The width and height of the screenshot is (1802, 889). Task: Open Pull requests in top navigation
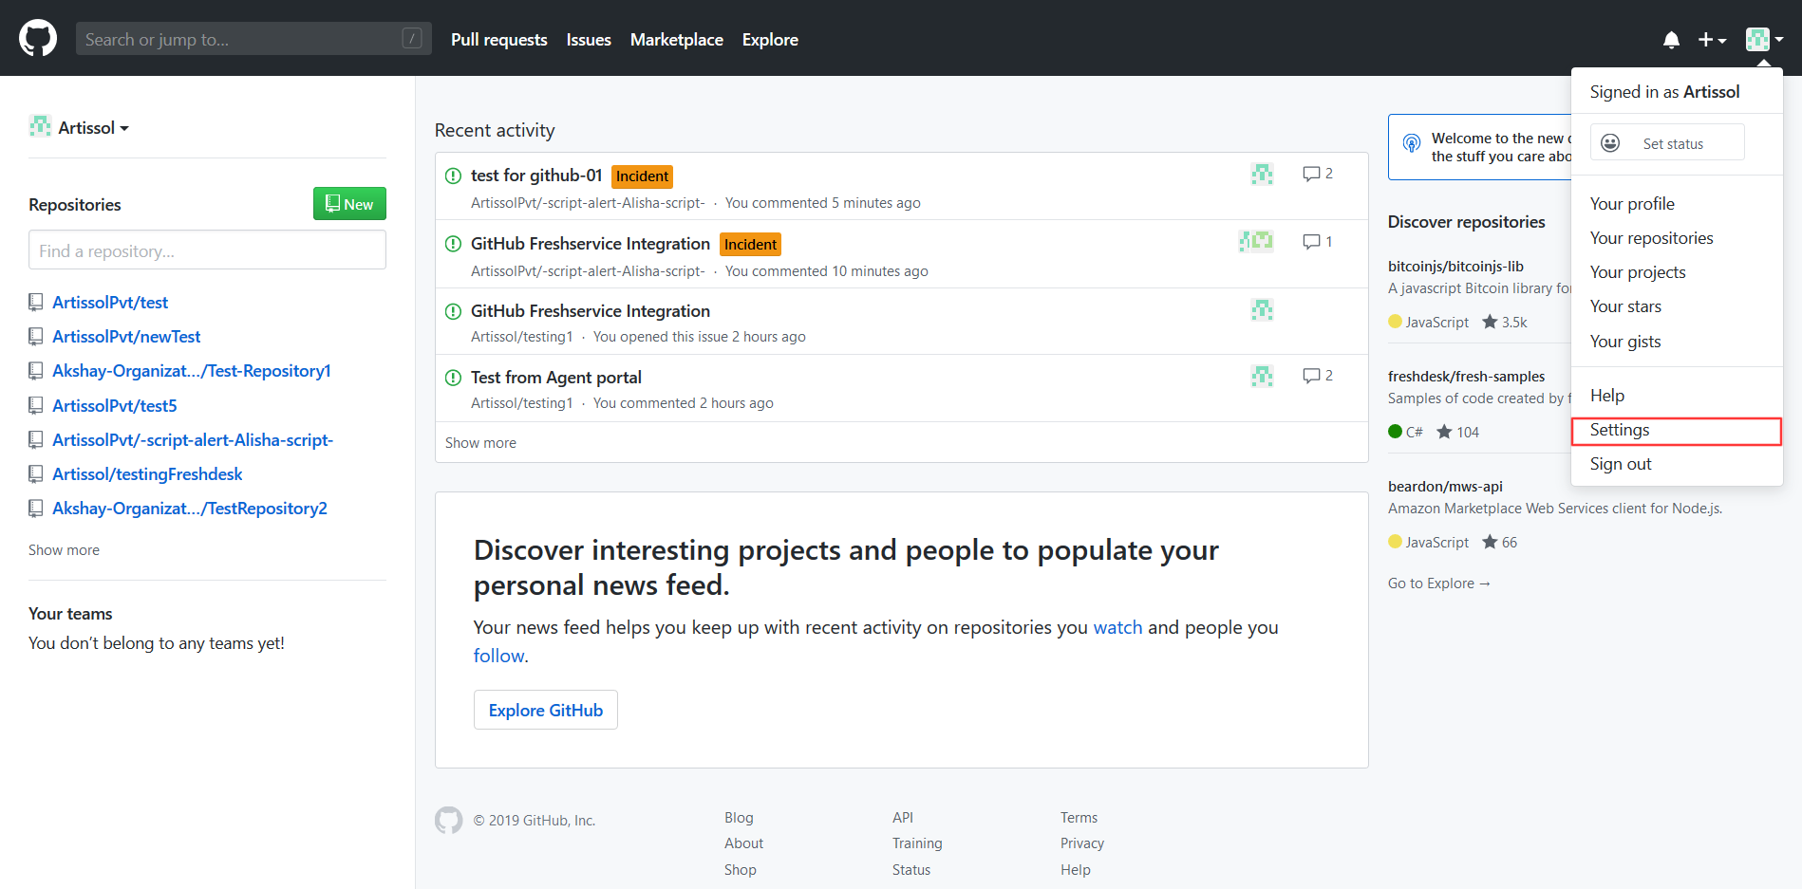point(499,40)
